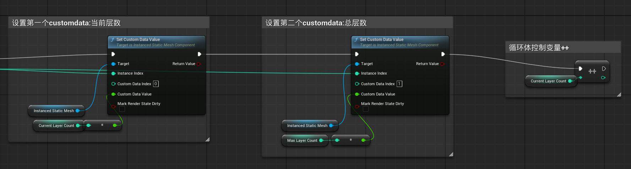Click the green output pin of the conversion node beside Current Layer Count
The width and height of the screenshot is (631, 169).
point(115,125)
